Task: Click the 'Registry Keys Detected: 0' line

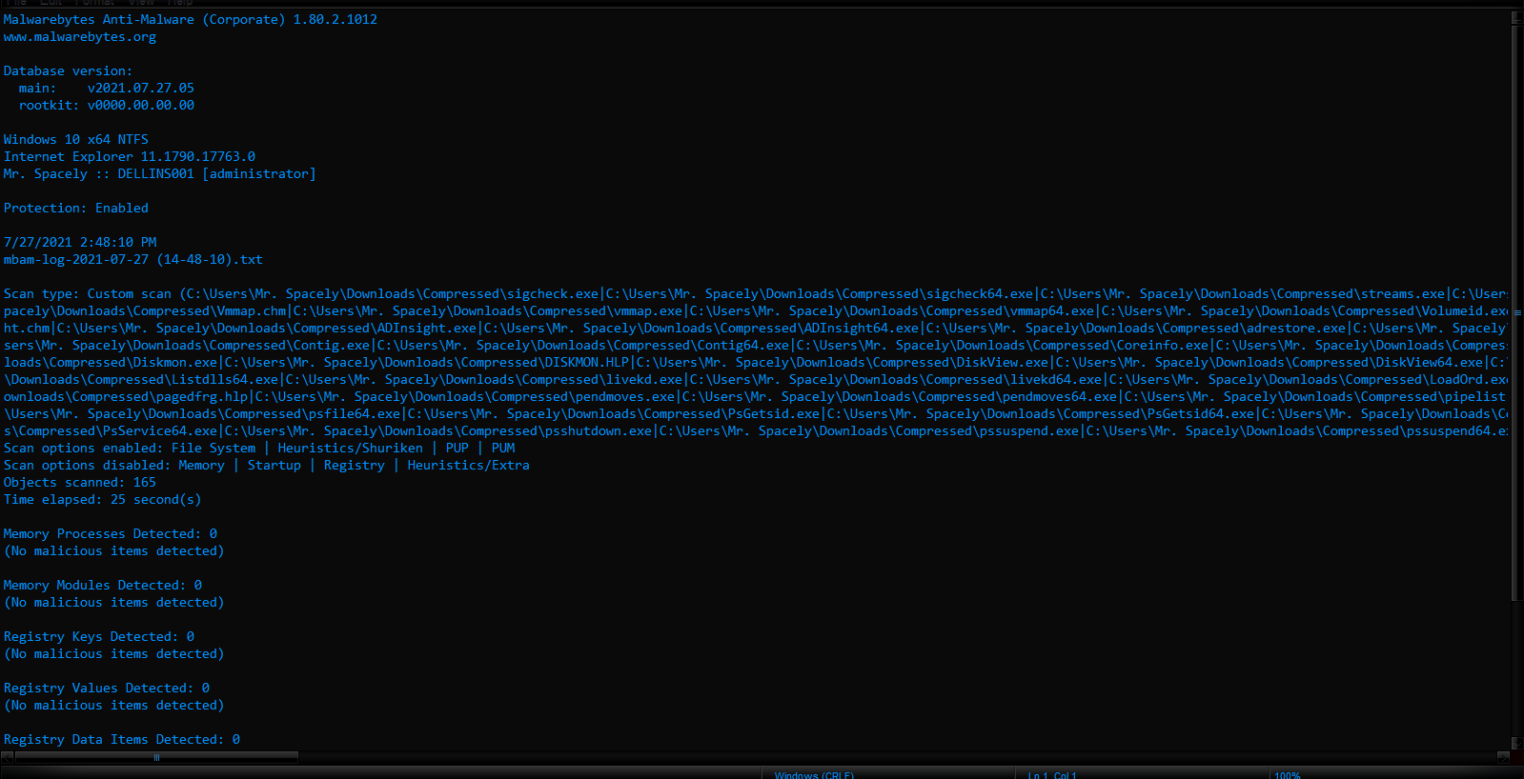Action: pyautogui.click(x=99, y=636)
